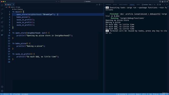Screen dimensions: 169x95
Task: Click rust-analyzer status bar item
Action: tap(25, 94)
